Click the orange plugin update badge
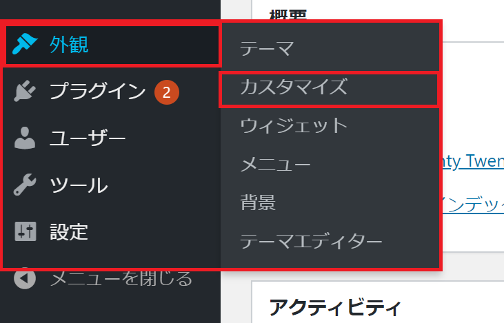Image resolution: width=504 pixels, height=323 pixels. point(166,92)
